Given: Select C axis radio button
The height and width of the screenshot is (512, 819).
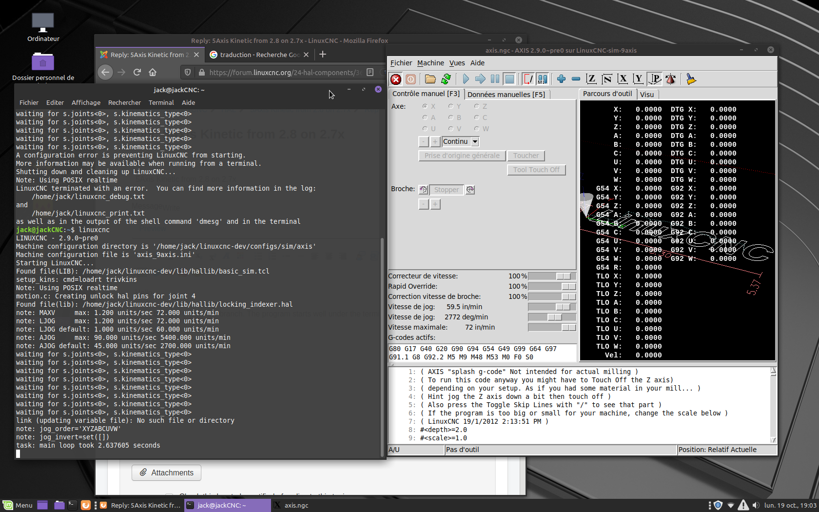Looking at the screenshot, I should 477,118.
